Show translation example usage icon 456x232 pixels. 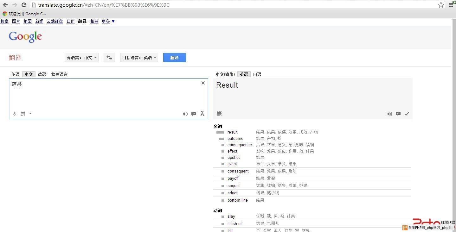398,114
